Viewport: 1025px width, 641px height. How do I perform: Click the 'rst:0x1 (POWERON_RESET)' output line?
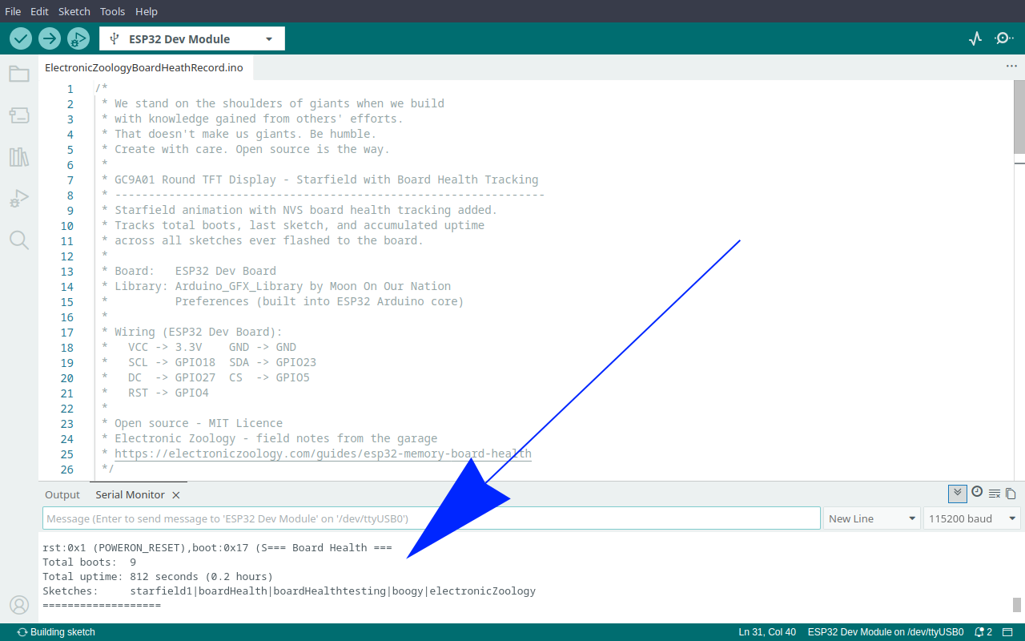tap(217, 548)
